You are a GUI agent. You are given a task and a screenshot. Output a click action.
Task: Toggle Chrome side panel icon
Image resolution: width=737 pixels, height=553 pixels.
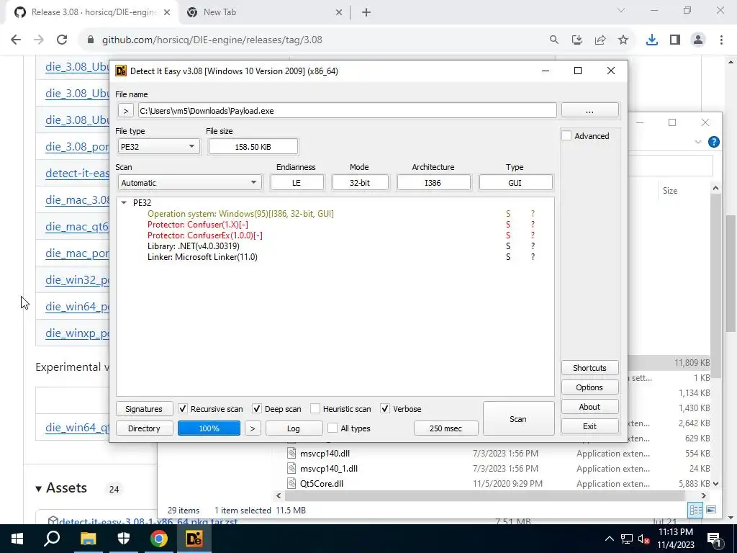[675, 40]
